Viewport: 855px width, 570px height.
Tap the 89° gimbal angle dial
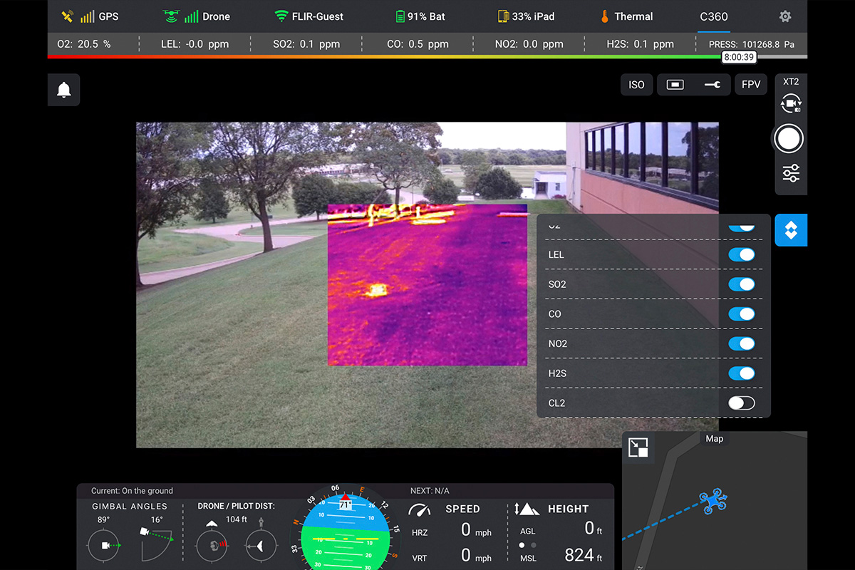104,545
